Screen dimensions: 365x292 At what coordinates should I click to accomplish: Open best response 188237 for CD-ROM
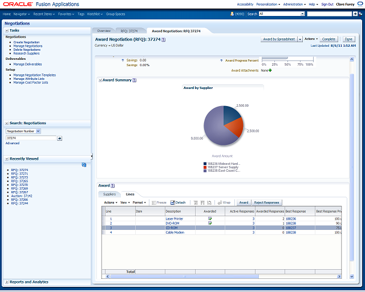click(291, 228)
